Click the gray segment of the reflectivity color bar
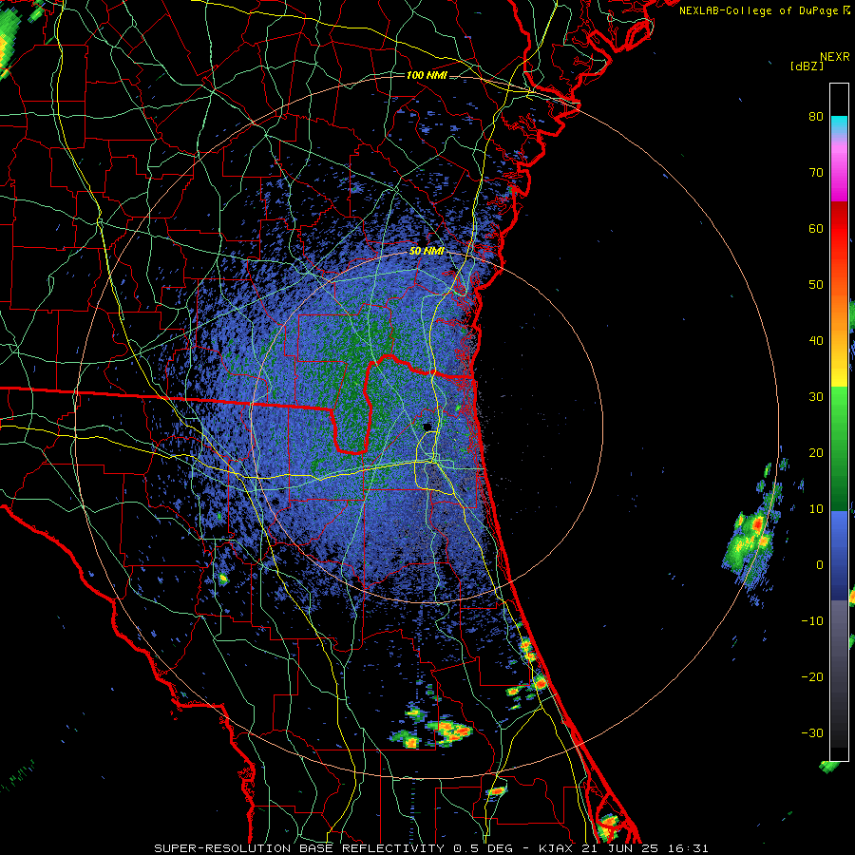The width and height of the screenshot is (855, 855). pos(839,674)
